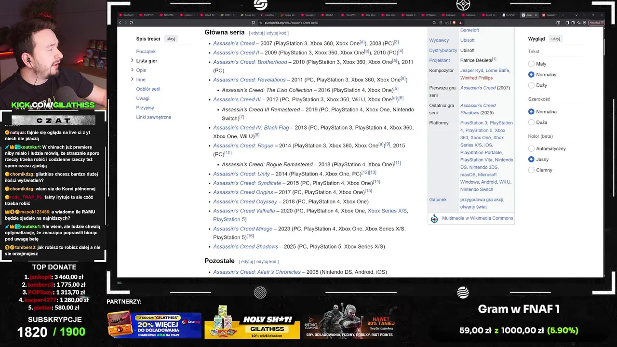Open Ubisoft link in Wydawcy row
The image size is (617, 347).
(467, 40)
